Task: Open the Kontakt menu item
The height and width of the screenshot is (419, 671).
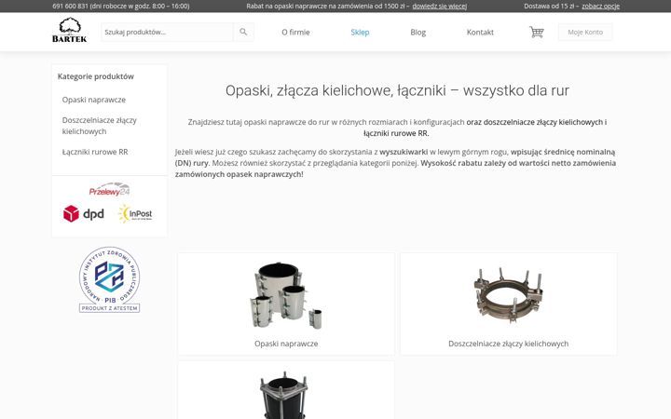Action: coord(480,32)
